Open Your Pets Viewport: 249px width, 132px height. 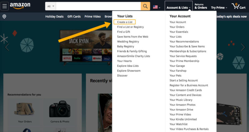pyautogui.click(x=176, y=76)
